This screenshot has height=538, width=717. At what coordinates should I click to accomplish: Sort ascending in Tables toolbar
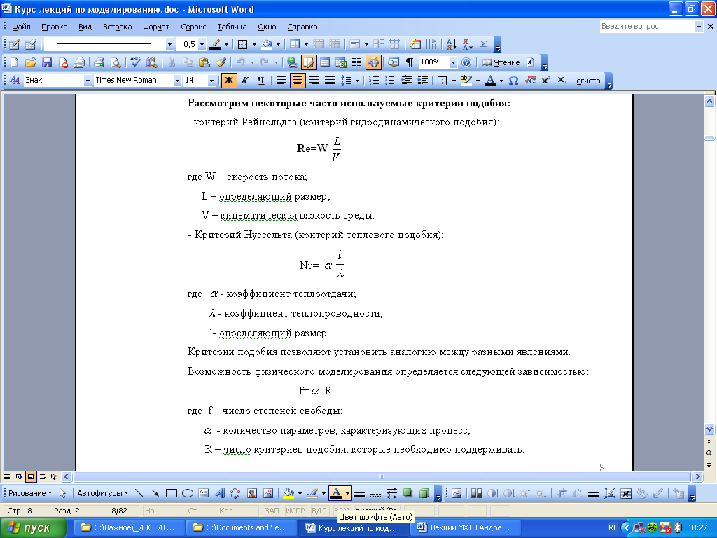452,44
